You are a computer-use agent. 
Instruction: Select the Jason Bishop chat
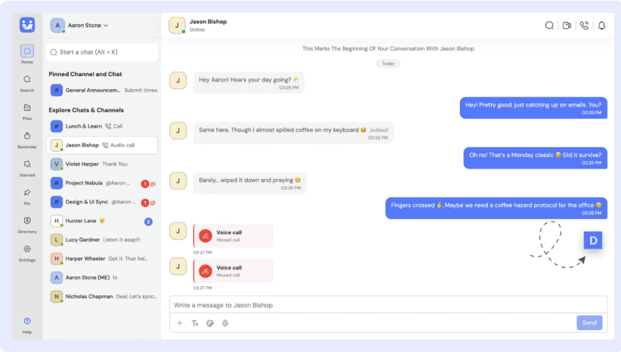pos(102,145)
